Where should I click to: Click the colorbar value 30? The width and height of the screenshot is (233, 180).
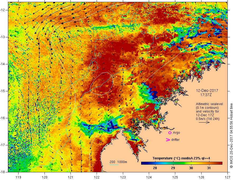coord(191,168)
